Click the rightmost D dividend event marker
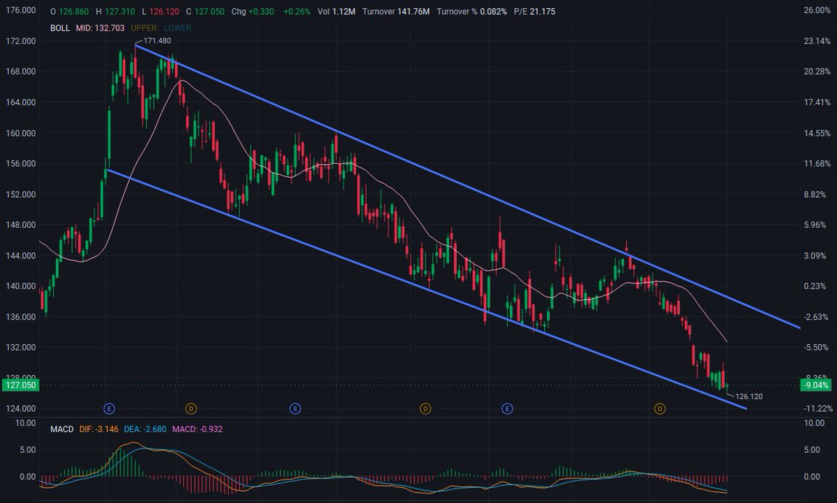This screenshot has width=837, height=503. [x=659, y=408]
